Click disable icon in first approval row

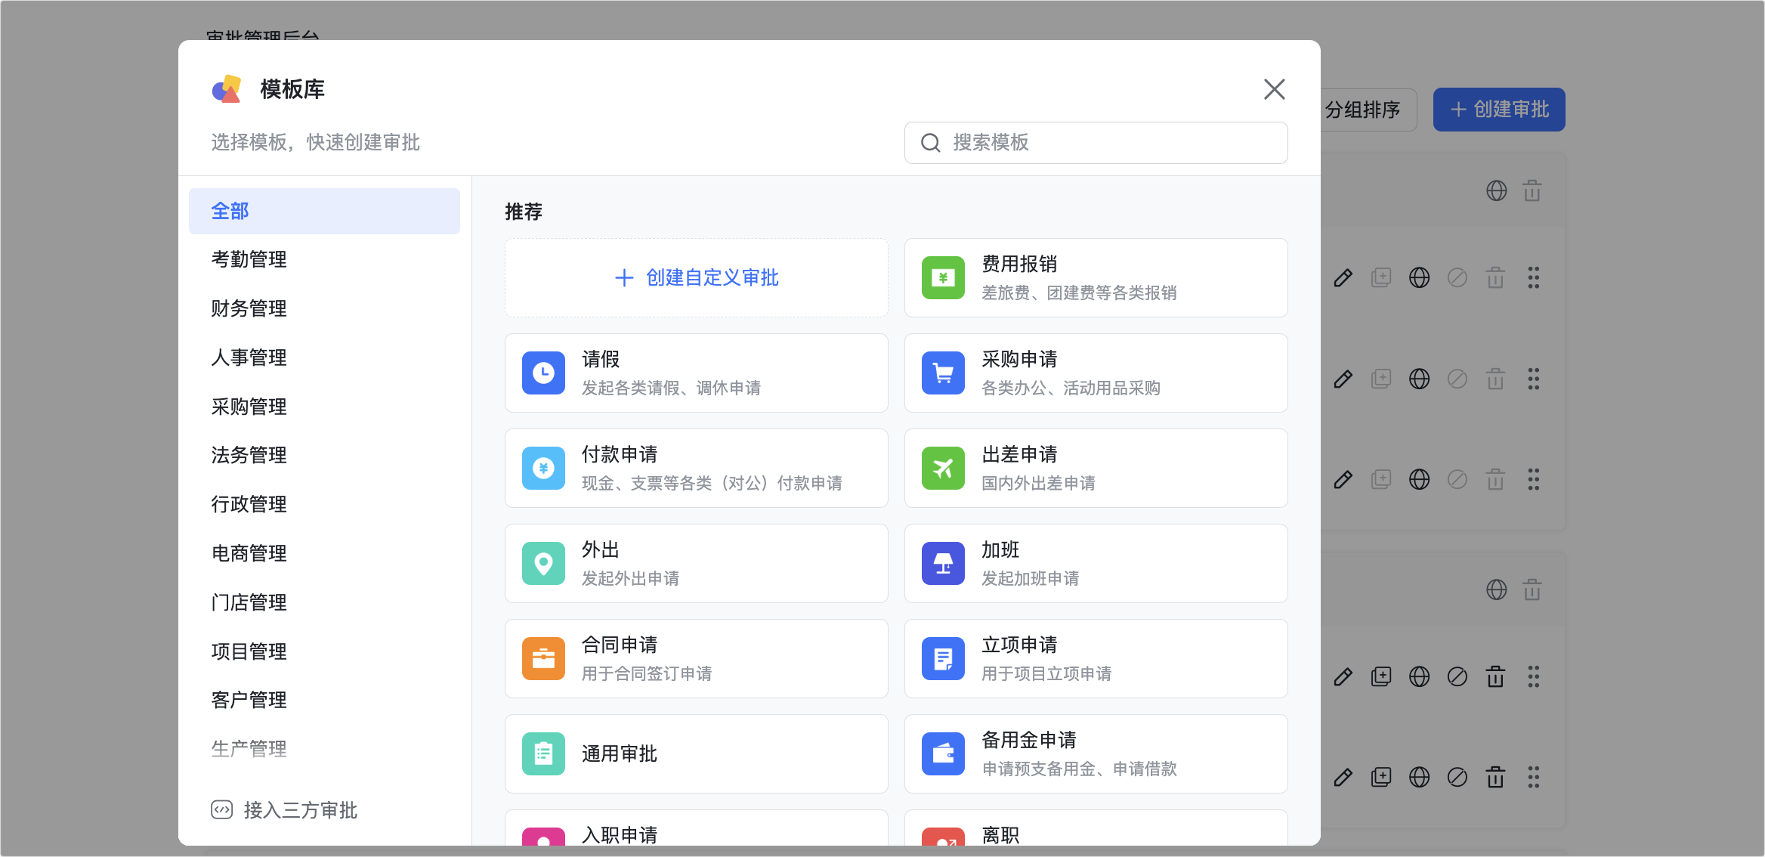tap(1457, 278)
